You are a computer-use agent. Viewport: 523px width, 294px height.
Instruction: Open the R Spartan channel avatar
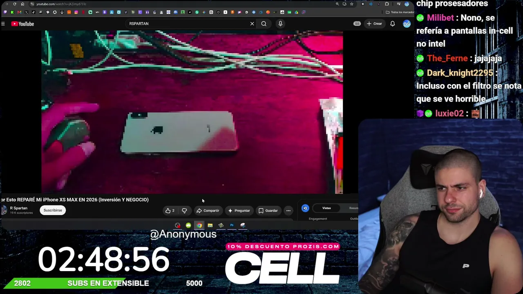click(4, 210)
